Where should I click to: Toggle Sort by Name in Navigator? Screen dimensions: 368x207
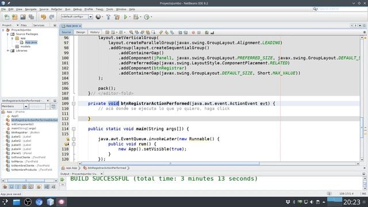[x=47, y=187]
